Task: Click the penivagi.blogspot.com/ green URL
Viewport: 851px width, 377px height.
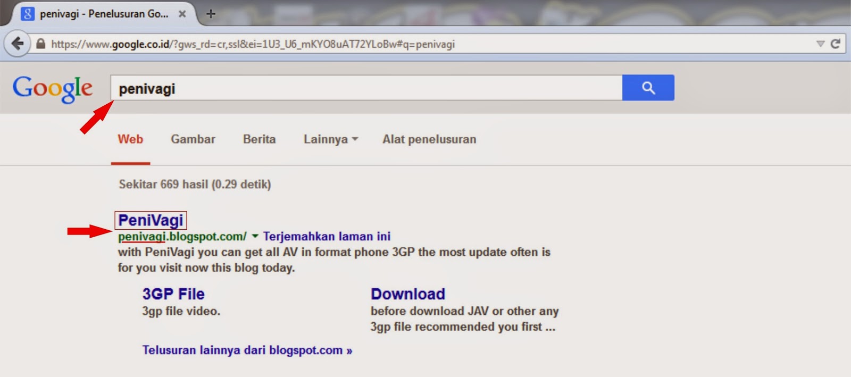Action: click(182, 237)
